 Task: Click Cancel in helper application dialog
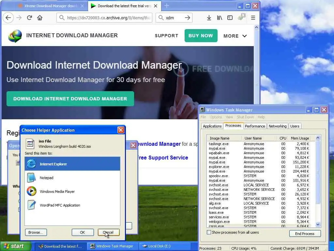[x=109, y=232]
